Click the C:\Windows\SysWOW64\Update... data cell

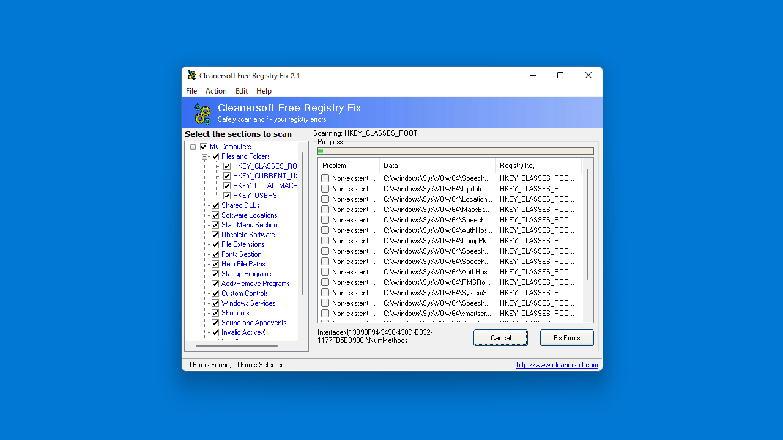coord(437,189)
